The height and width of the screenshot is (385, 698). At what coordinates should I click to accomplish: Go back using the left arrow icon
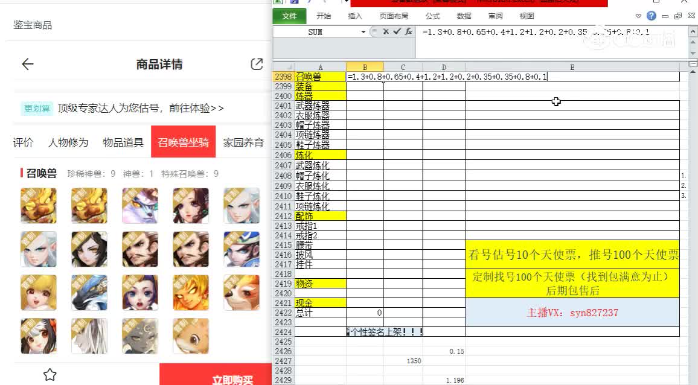pos(28,64)
